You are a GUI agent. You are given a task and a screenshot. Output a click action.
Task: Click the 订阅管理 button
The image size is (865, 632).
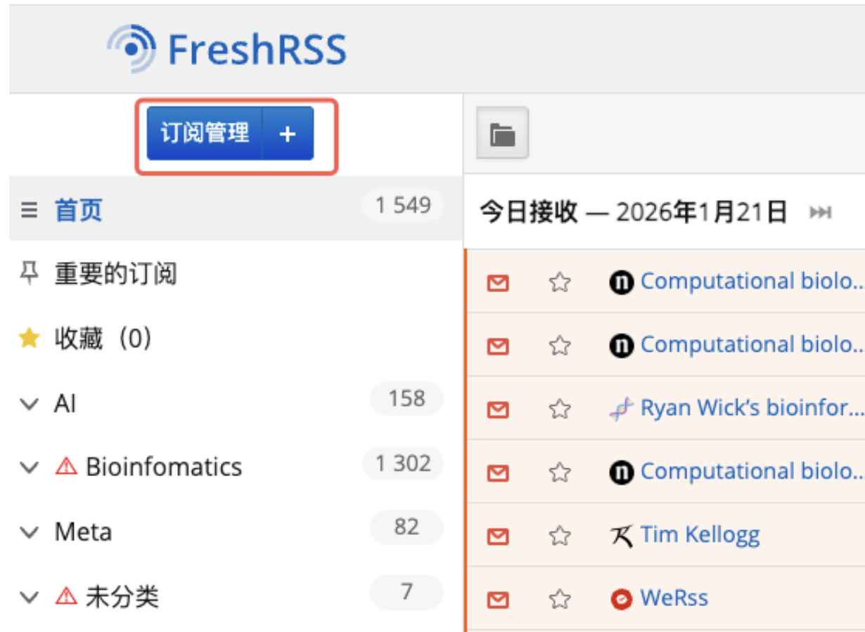point(205,133)
